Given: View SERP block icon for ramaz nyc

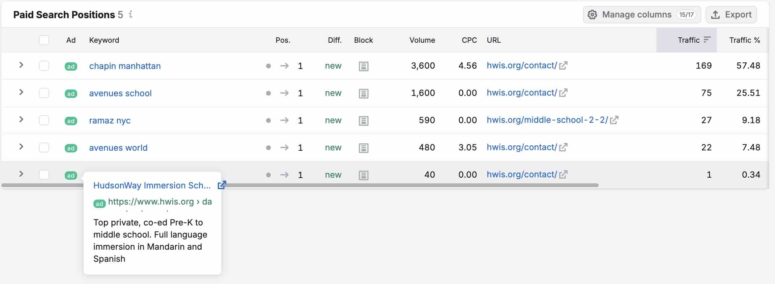Looking at the screenshot, I should coord(364,121).
